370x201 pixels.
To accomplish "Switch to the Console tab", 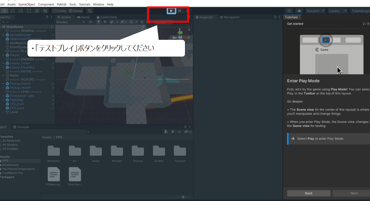I will pos(21,127).
